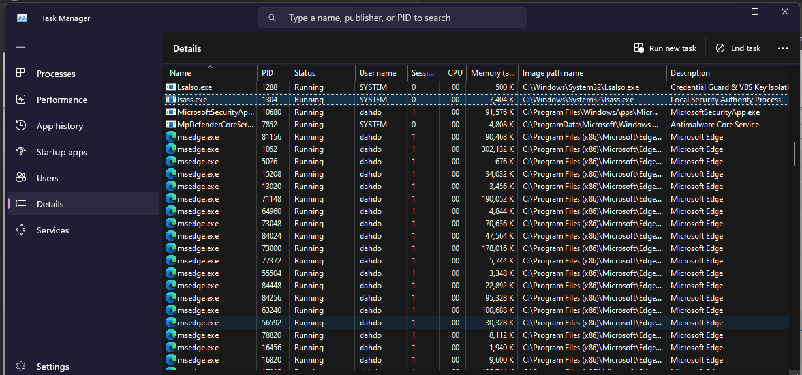The image size is (802, 375).
Task: Select the Details page in sidebar
Action: point(84,204)
